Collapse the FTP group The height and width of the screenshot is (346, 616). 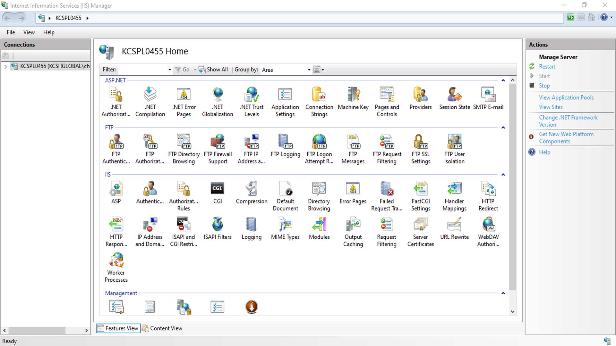tap(503, 128)
